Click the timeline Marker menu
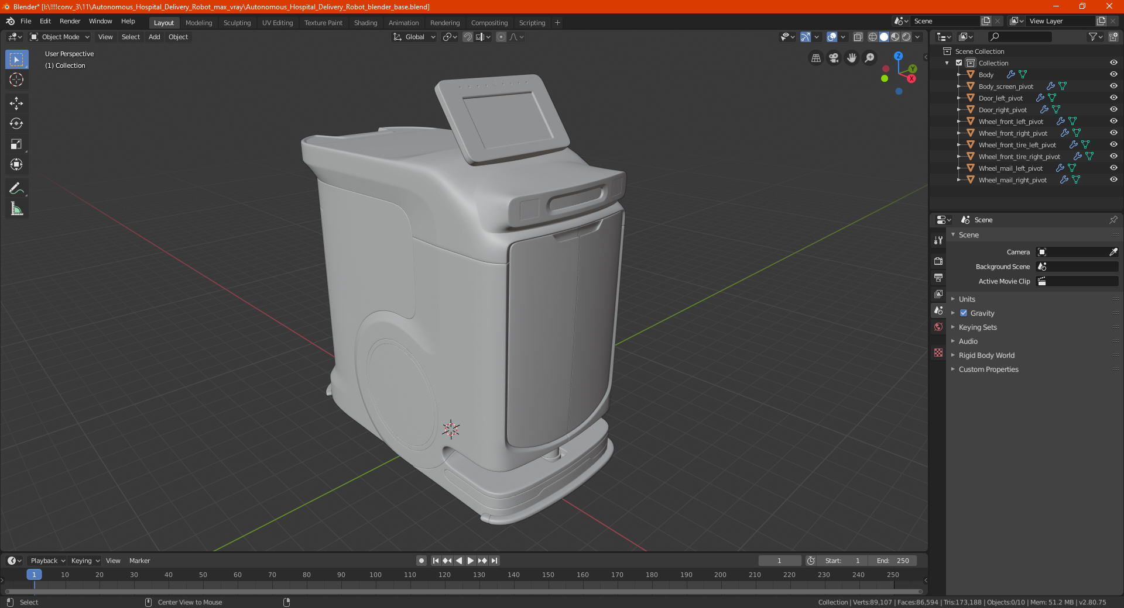Screen dimensions: 1124x608 (x=139, y=561)
